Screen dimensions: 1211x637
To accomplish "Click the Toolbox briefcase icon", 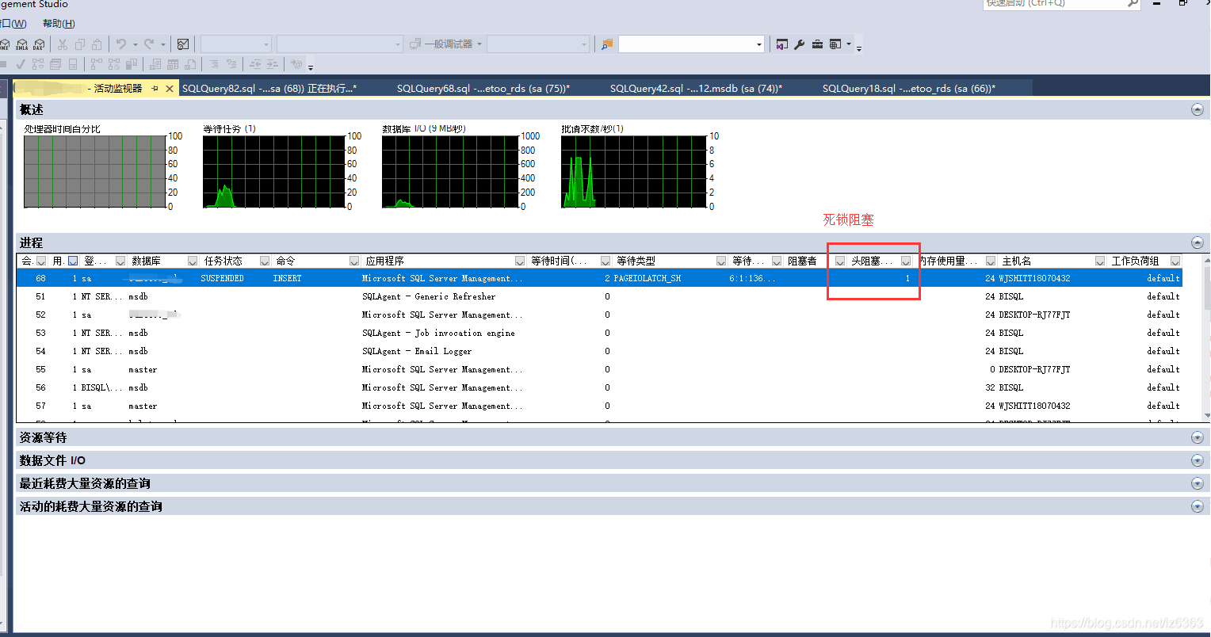I will click(817, 44).
